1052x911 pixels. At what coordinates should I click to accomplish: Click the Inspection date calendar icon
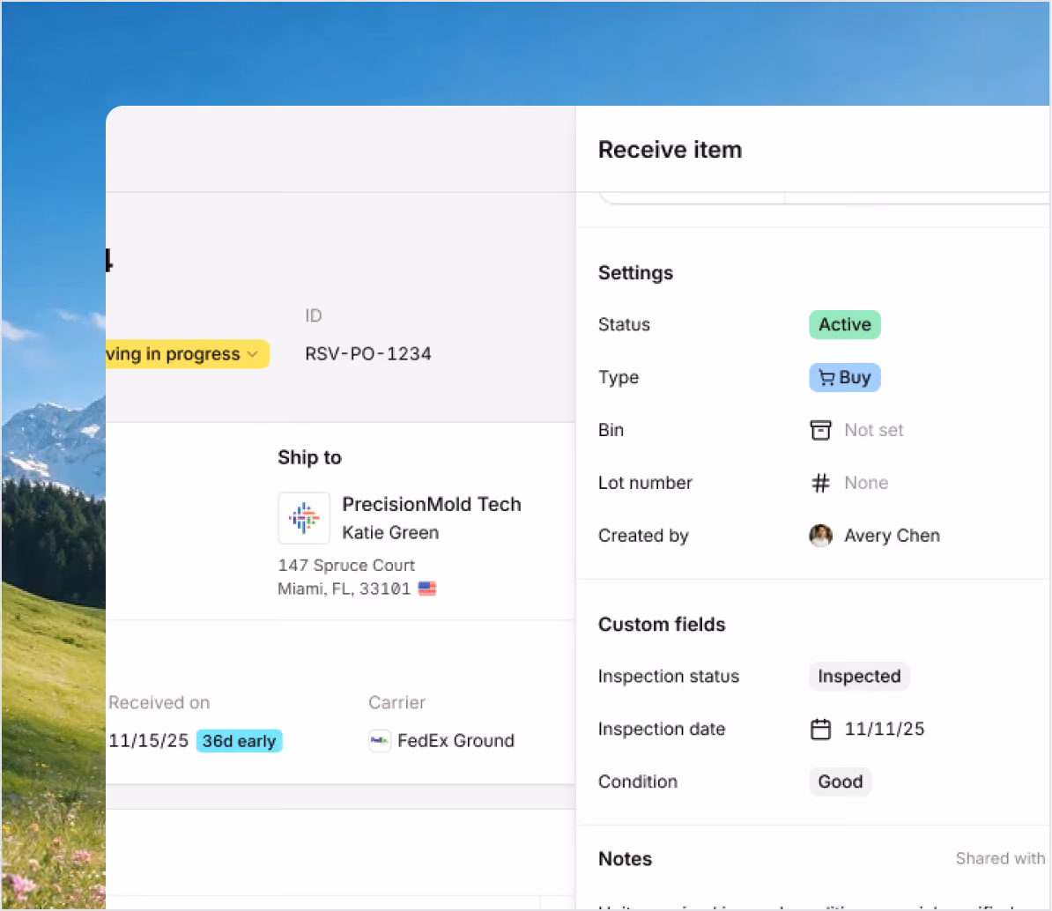(x=820, y=730)
